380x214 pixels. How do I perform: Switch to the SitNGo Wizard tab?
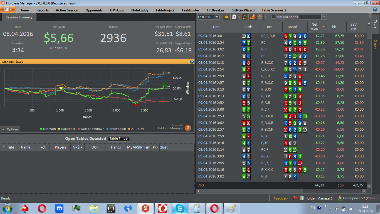point(243,10)
